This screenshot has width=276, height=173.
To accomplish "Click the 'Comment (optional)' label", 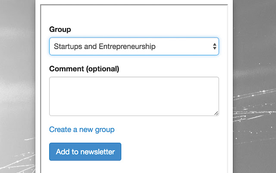I will click(x=84, y=69).
